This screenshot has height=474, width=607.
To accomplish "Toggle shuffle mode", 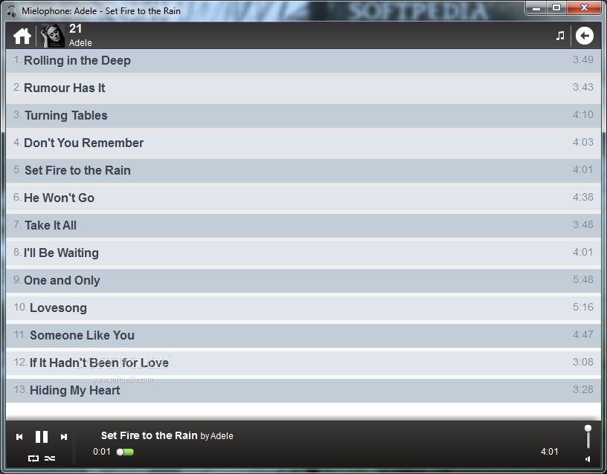I will tap(50, 458).
